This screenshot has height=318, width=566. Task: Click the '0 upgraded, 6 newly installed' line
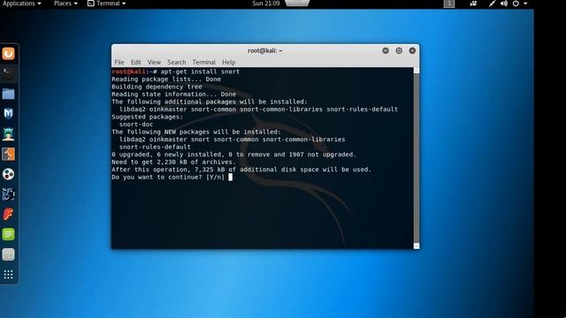tap(233, 155)
